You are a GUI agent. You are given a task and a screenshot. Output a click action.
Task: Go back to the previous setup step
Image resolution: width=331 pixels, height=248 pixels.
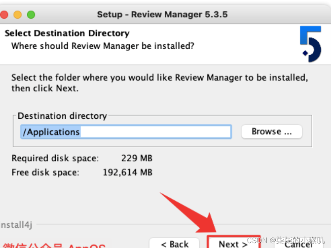click(175, 243)
